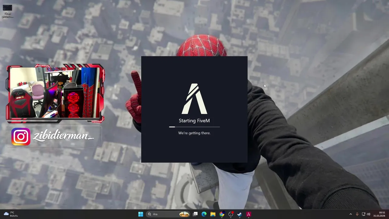Image resolution: width=389 pixels, height=219 pixels.
Task: Click the 'Ara' taskbar search box
Action: pos(168,214)
